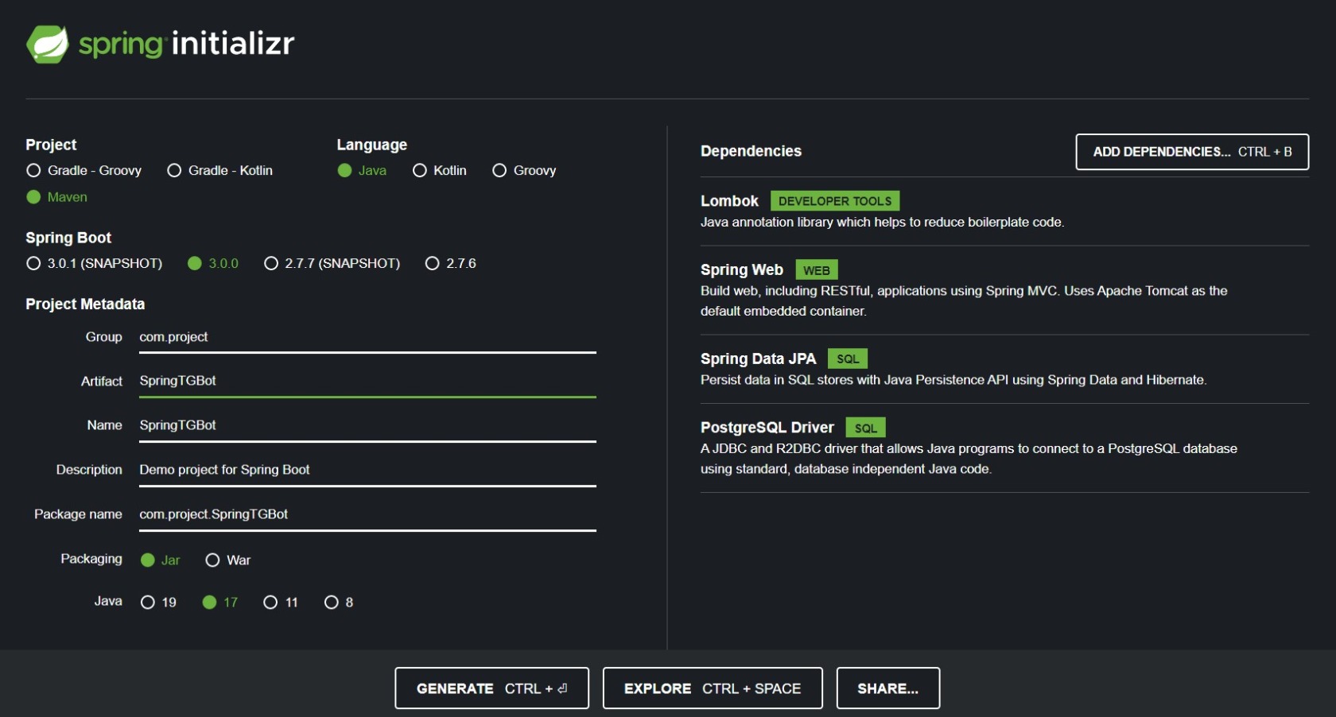The image size is (1336, 717).
Task: Click the Group input field
Action: (367, 337)
